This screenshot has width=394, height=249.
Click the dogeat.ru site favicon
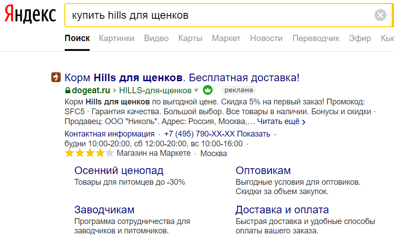pyautogui.click(x=55, y=77)
